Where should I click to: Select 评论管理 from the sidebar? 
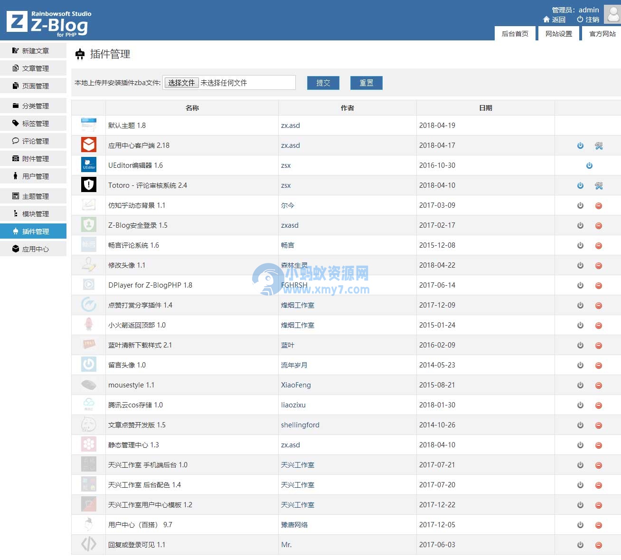tap(33, 141)
